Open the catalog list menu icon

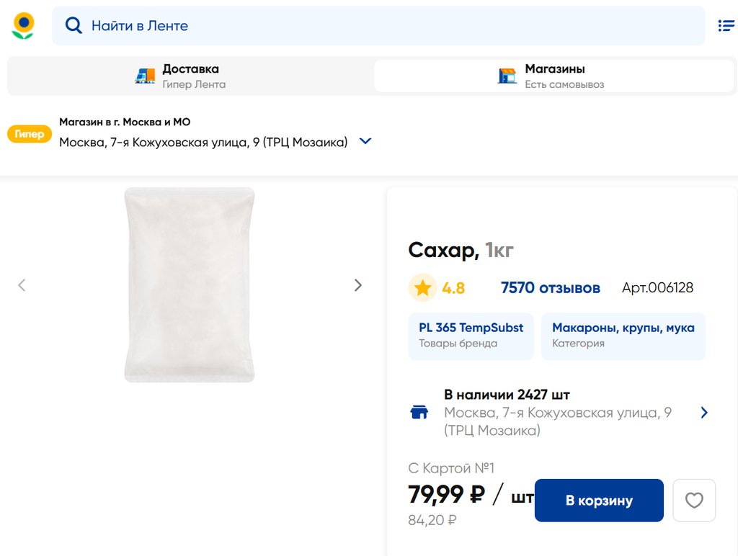point(726,26)
